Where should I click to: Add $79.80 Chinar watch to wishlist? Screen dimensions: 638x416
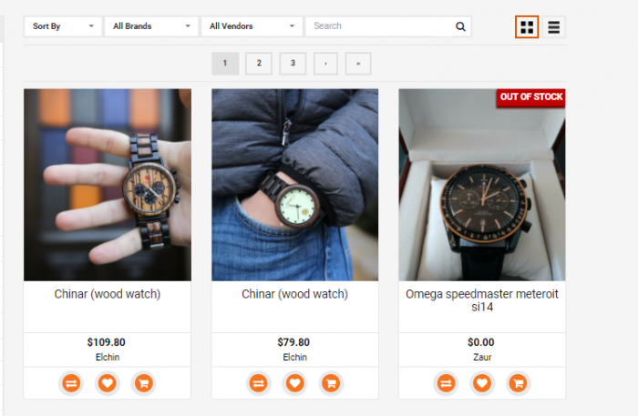click(294, 383)
